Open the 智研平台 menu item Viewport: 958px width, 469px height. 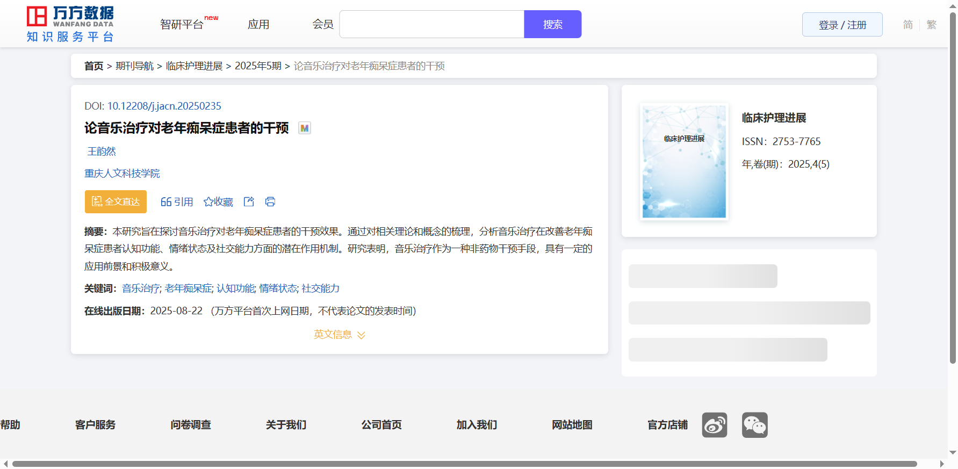tap(182, 25)
